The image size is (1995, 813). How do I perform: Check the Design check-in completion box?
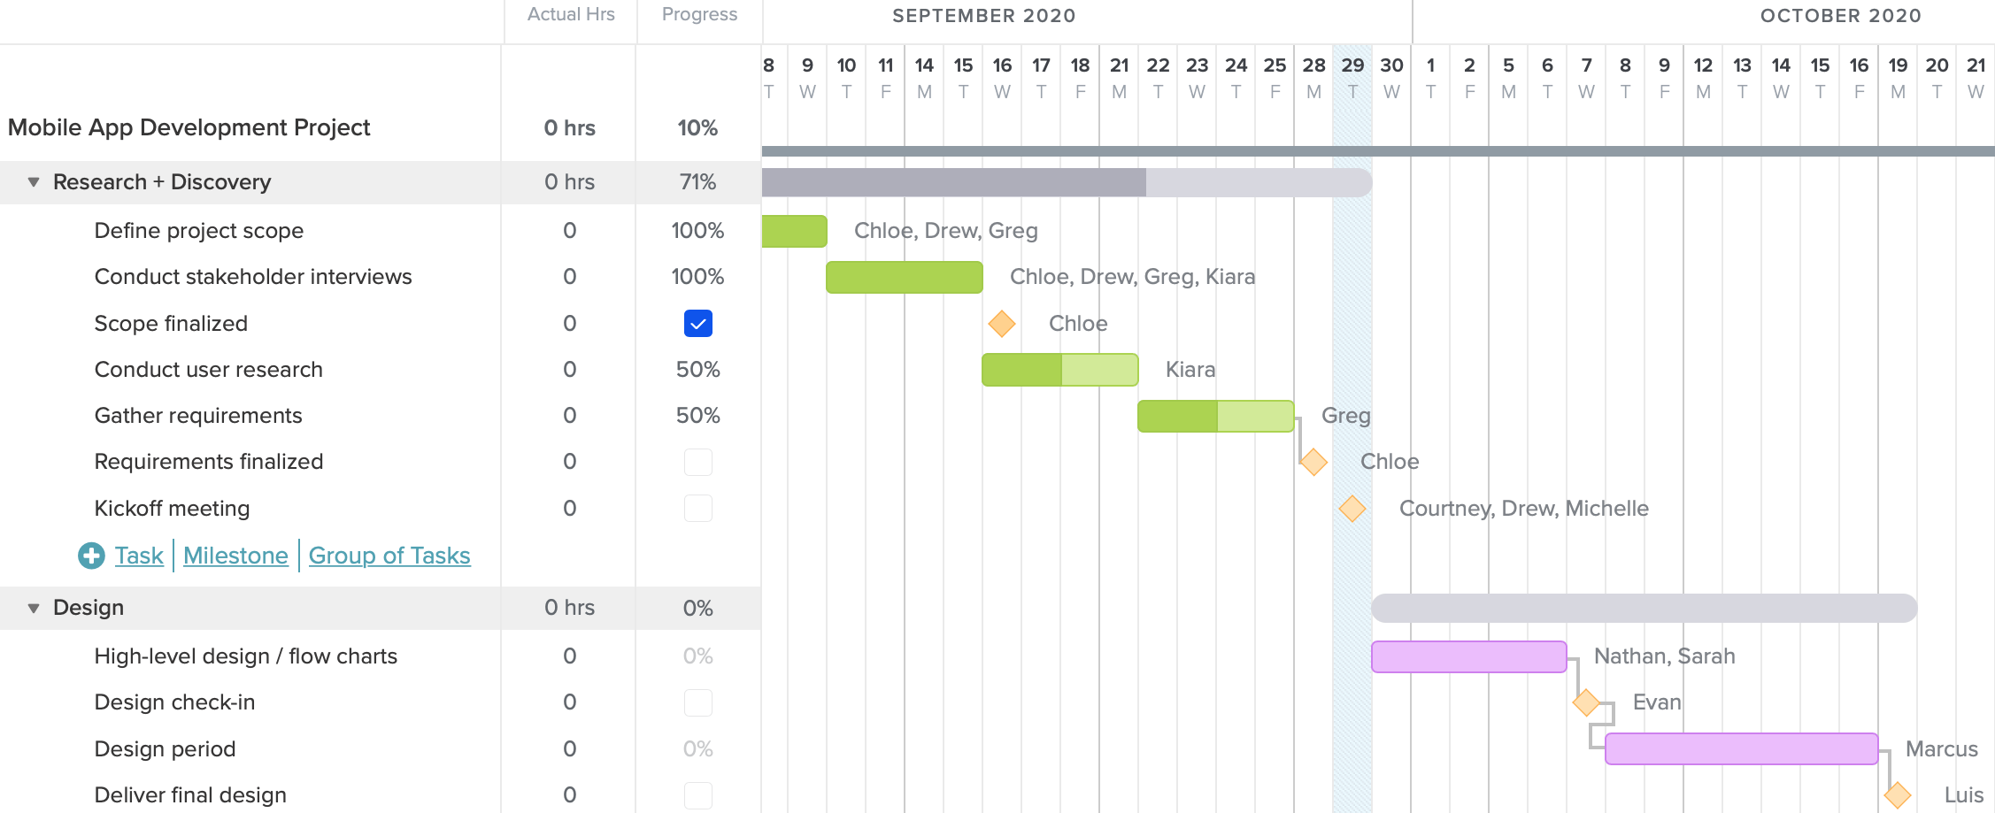pyautogui.click(x=698, y=702)
